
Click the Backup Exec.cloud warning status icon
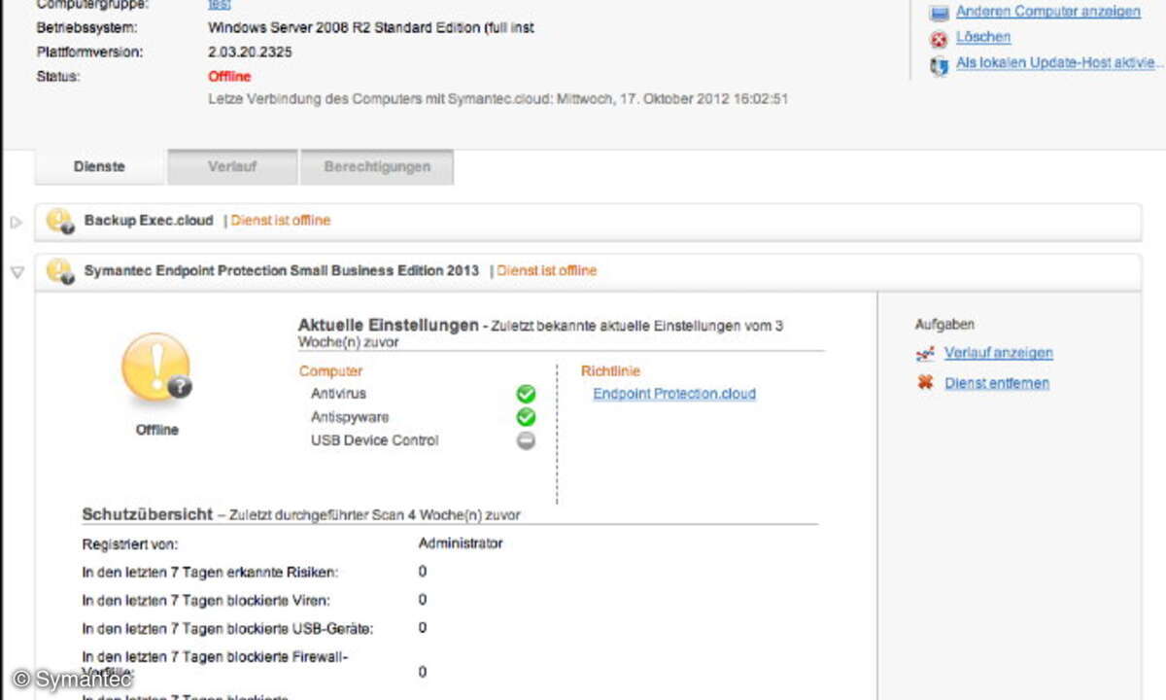point(60,221)
